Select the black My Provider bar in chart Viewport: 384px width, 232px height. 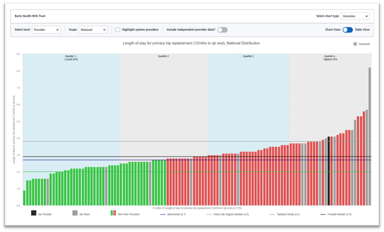(x=329, y=171)
